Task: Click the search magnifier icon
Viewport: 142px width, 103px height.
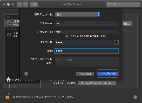Action: (x=109, y=4)
